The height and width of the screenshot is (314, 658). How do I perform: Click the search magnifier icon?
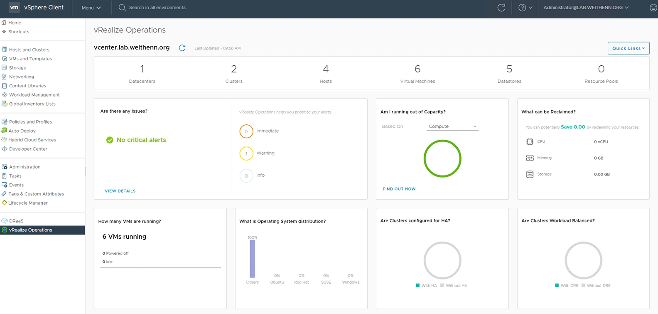(x=122, y=7)
